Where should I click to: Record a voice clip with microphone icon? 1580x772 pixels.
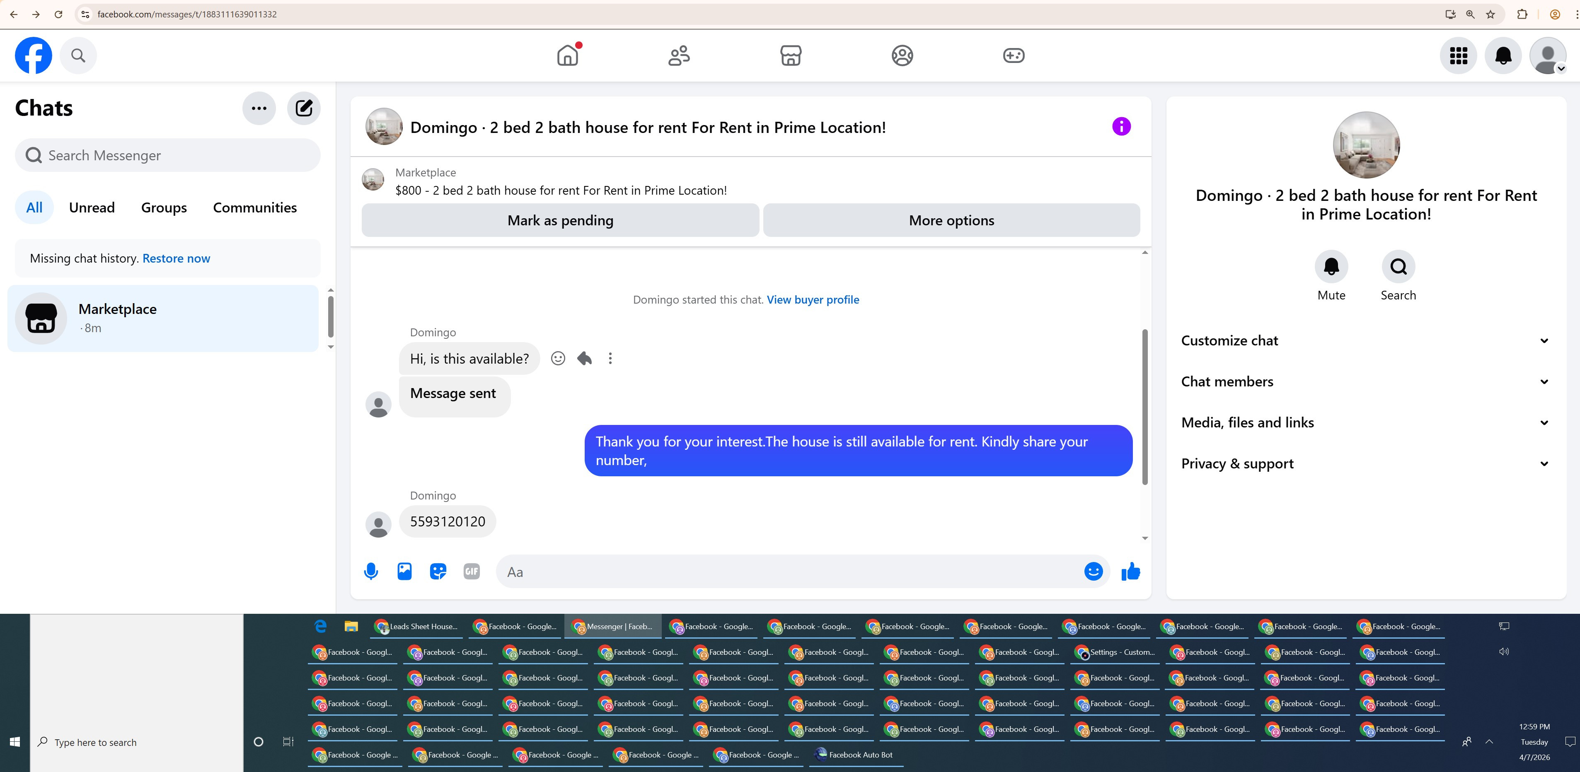tap(371, 572)
